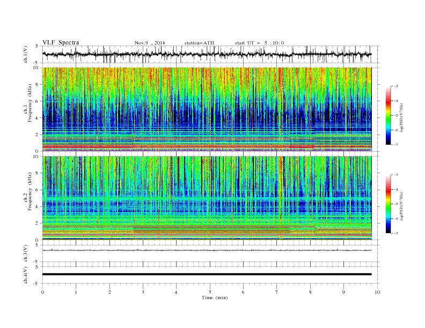Click the ch.1 voltage waveform trace

[x=207, y=54]
